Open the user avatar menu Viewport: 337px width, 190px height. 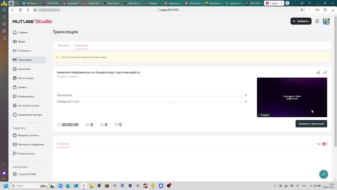click(x=326, y=21)
